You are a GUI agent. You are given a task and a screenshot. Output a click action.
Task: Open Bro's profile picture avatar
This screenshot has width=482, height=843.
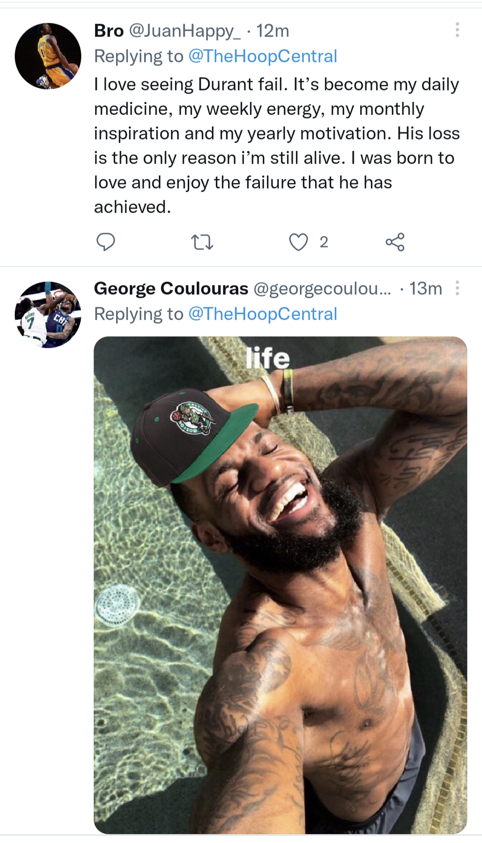coord(48,56)
